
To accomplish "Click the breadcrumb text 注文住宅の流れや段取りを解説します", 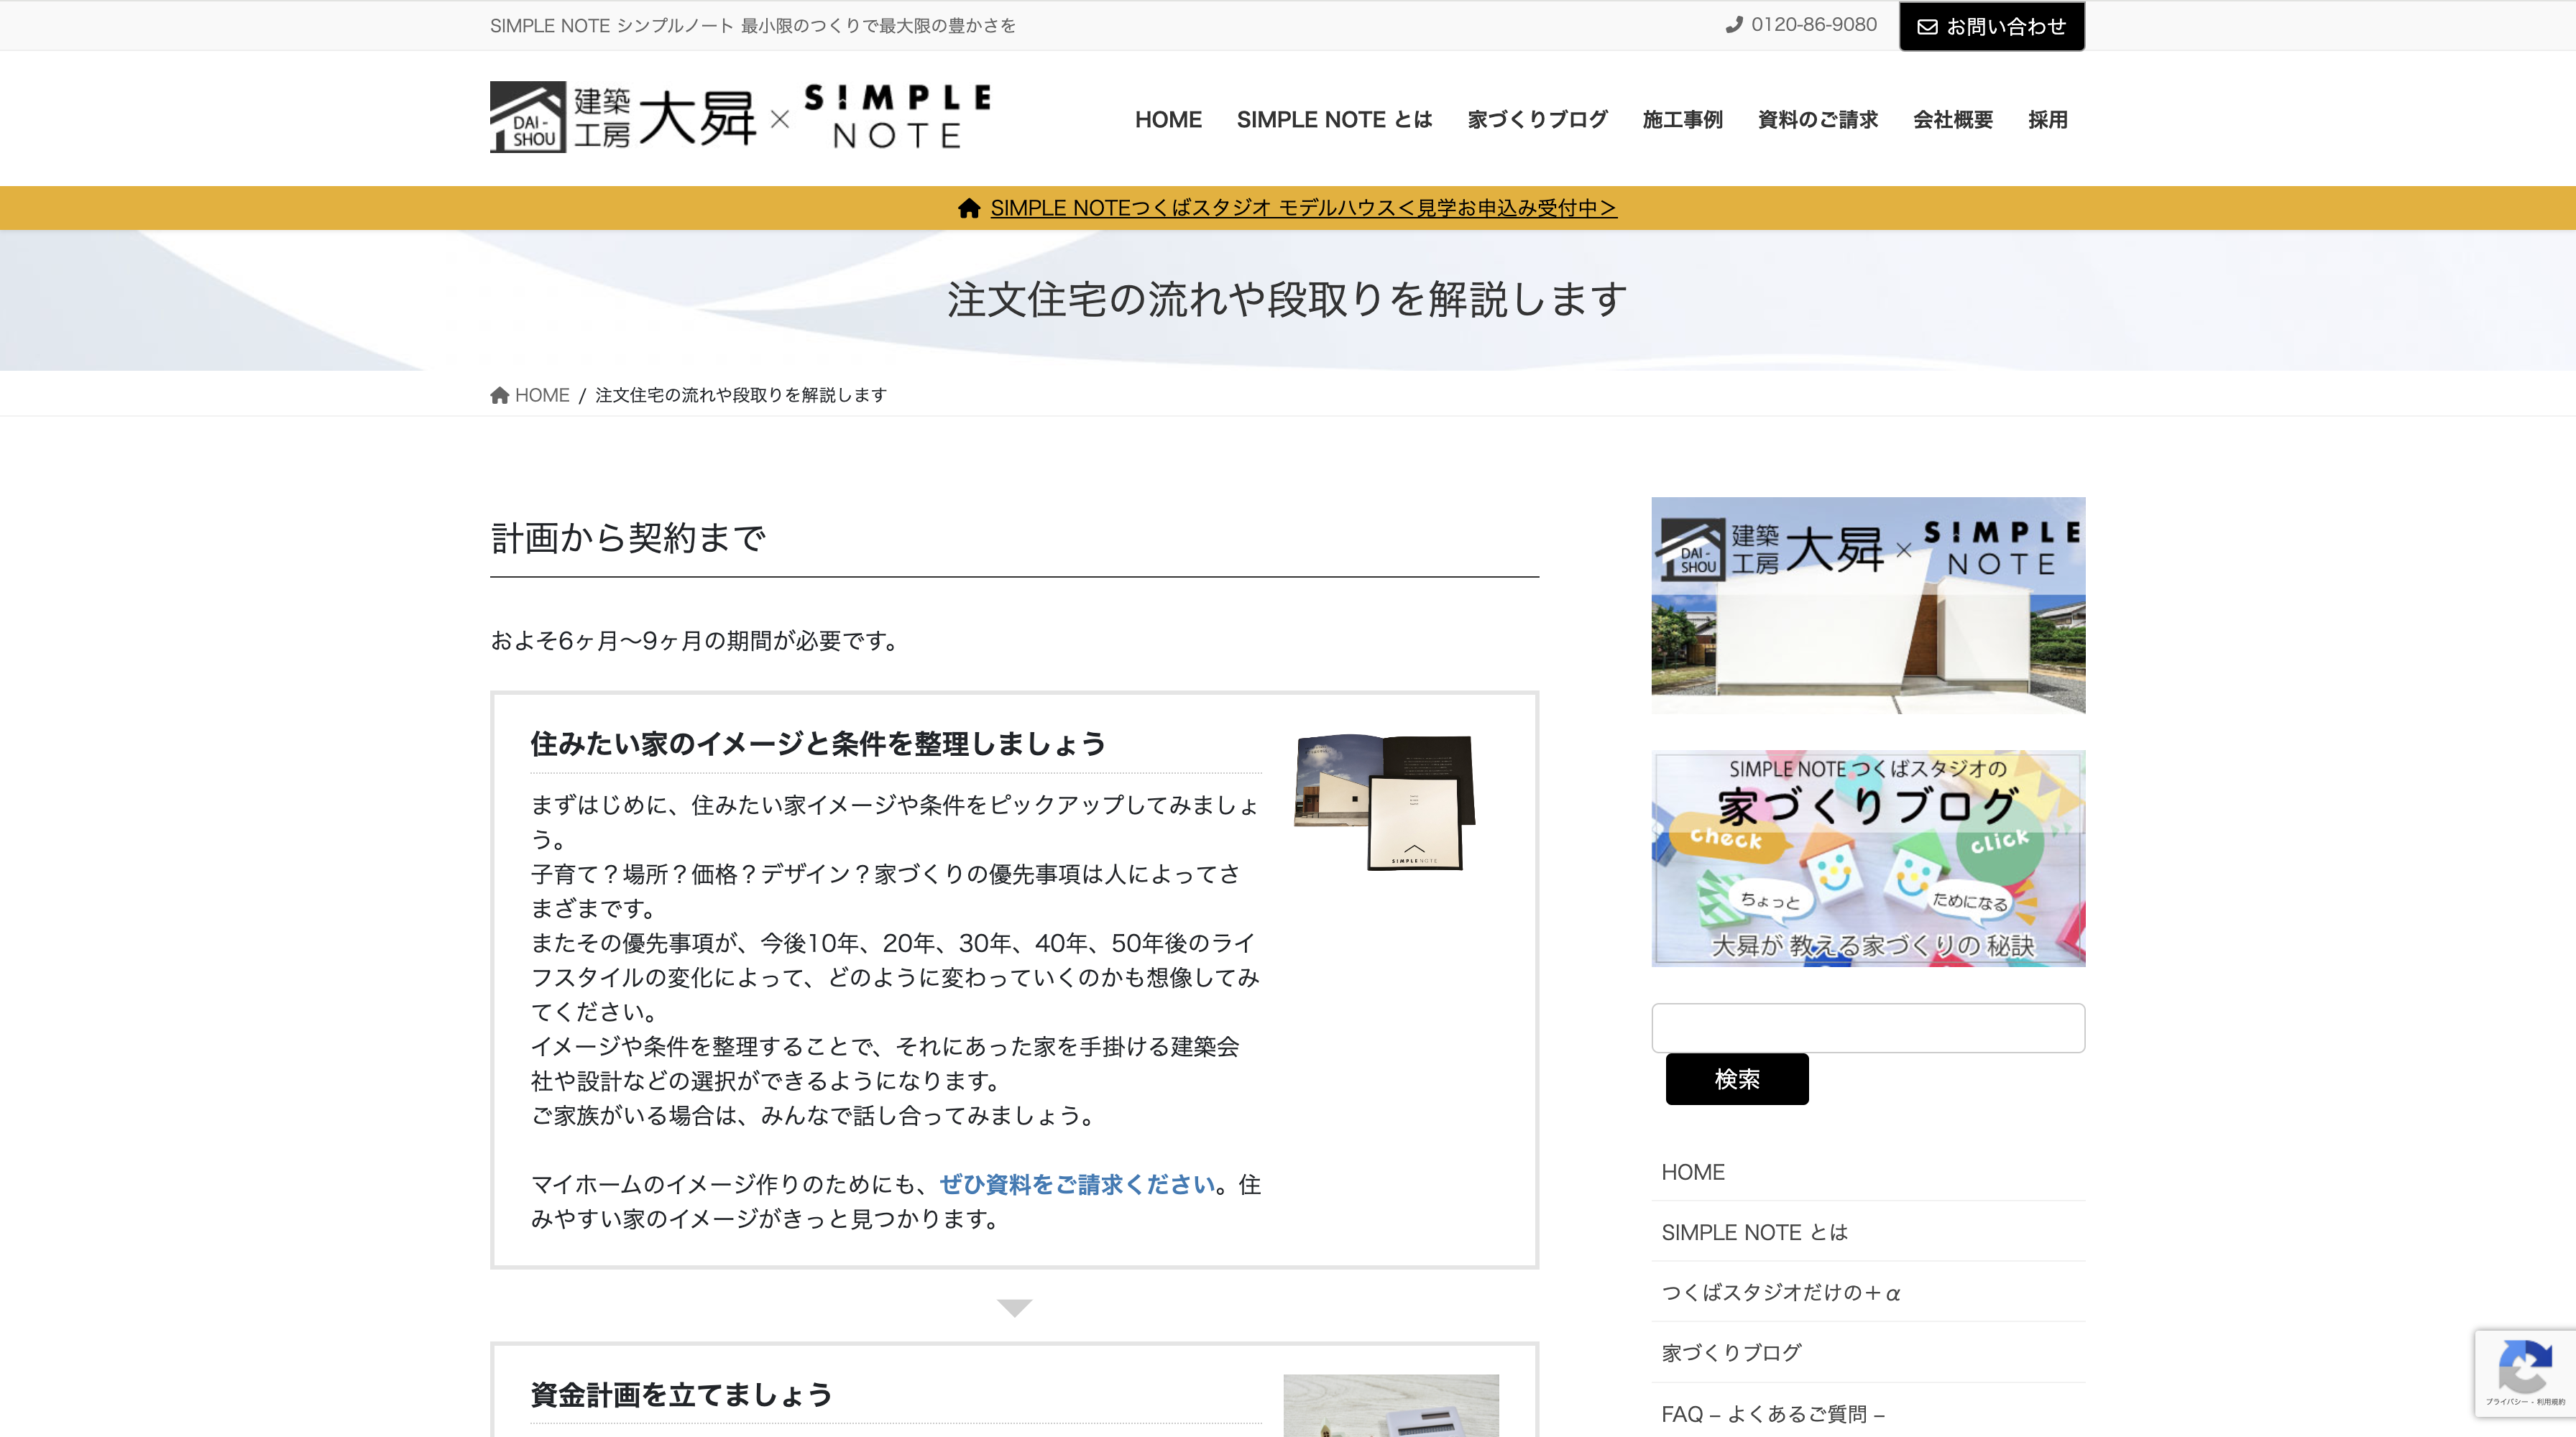I will point(741,394).
